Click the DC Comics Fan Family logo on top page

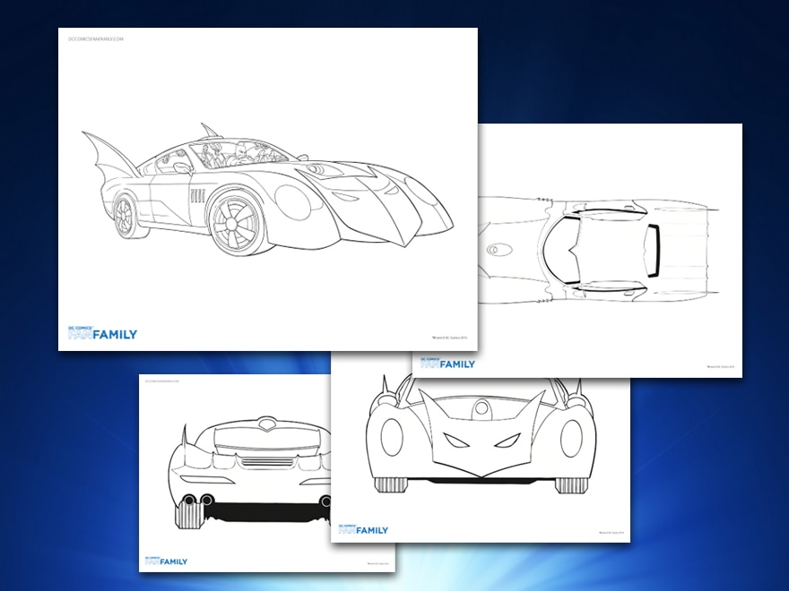tap(103, 332)
